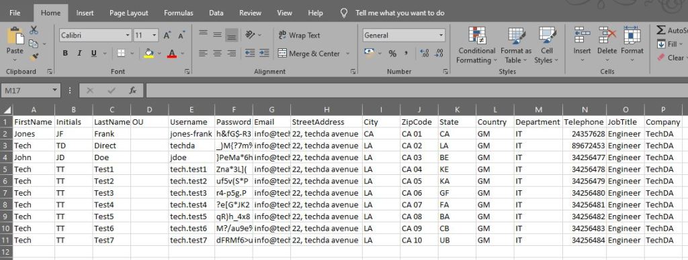Click the Insert Function fx button
This screenshot has width=688, height=260.
pos(133,90)
